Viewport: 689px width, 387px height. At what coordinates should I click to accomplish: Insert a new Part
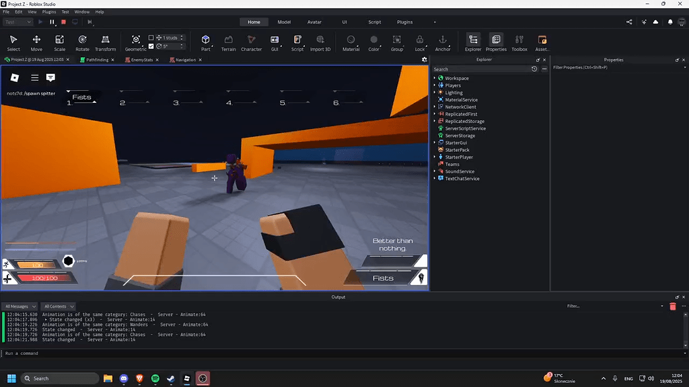point(205,43)
